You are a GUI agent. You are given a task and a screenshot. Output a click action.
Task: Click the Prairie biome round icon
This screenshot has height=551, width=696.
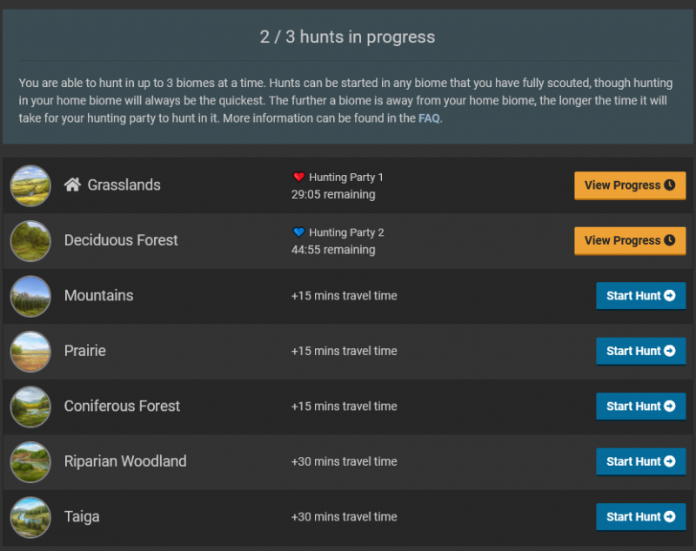30,352
